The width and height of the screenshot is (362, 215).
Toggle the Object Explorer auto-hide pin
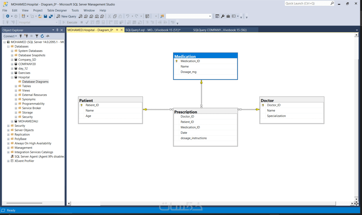tap(57, 30)
